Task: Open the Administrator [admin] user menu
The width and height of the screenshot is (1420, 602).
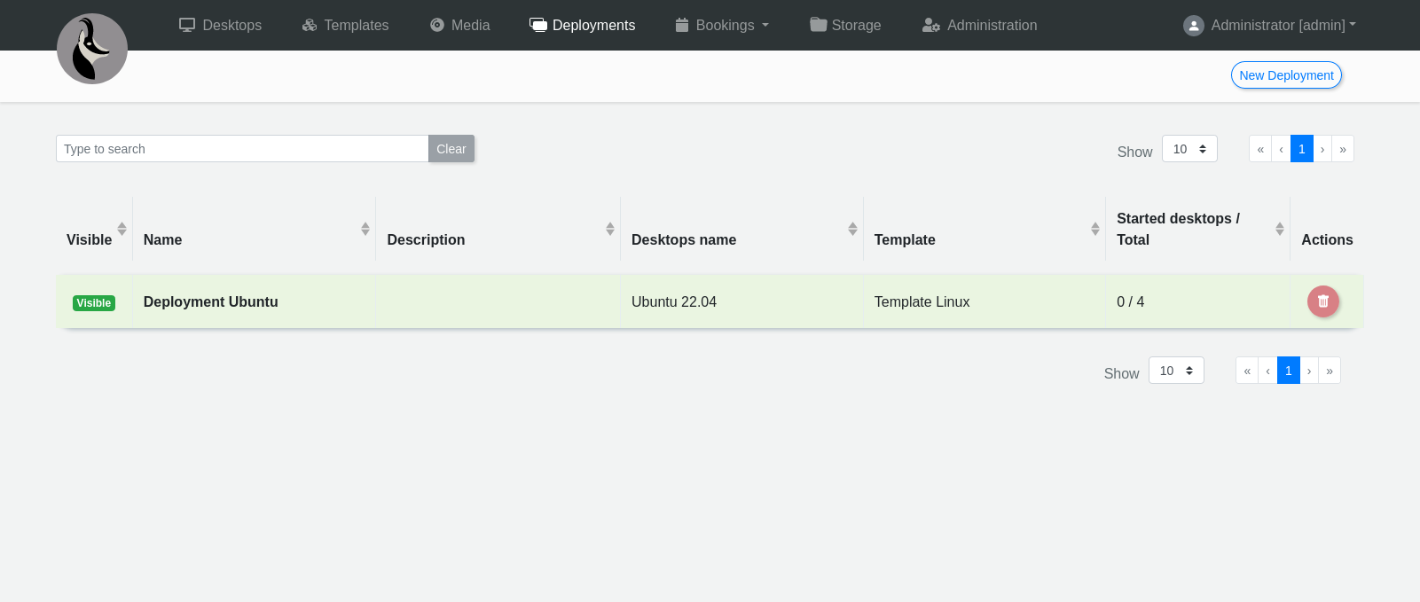Action: coord(1269,26)
